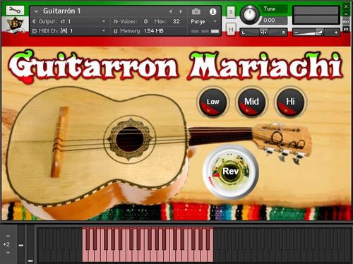Click the Low EQ knob
The height and width of the screenshot is (264, 353).
pos(213,102)
